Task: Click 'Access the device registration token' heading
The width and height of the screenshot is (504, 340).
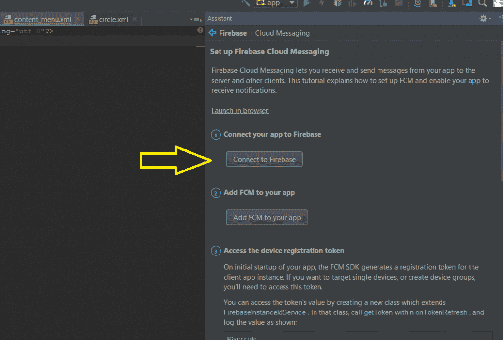Action: pyautogui.click(x=284, y=251)
